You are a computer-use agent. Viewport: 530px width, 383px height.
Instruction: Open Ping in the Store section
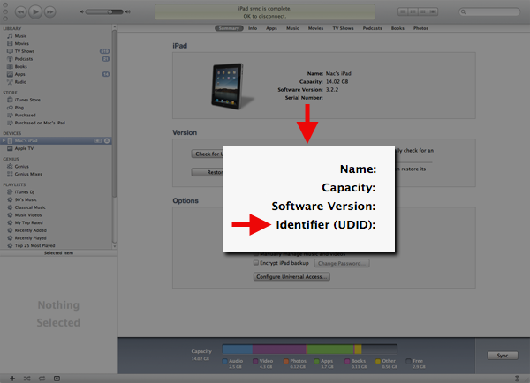(x=19, y=108)
